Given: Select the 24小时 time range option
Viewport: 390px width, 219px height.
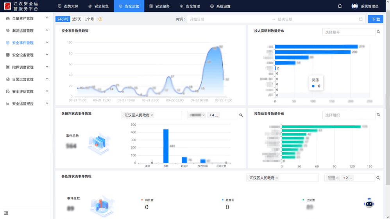Looking at the screenshot, I should click(x=63, y=19).
